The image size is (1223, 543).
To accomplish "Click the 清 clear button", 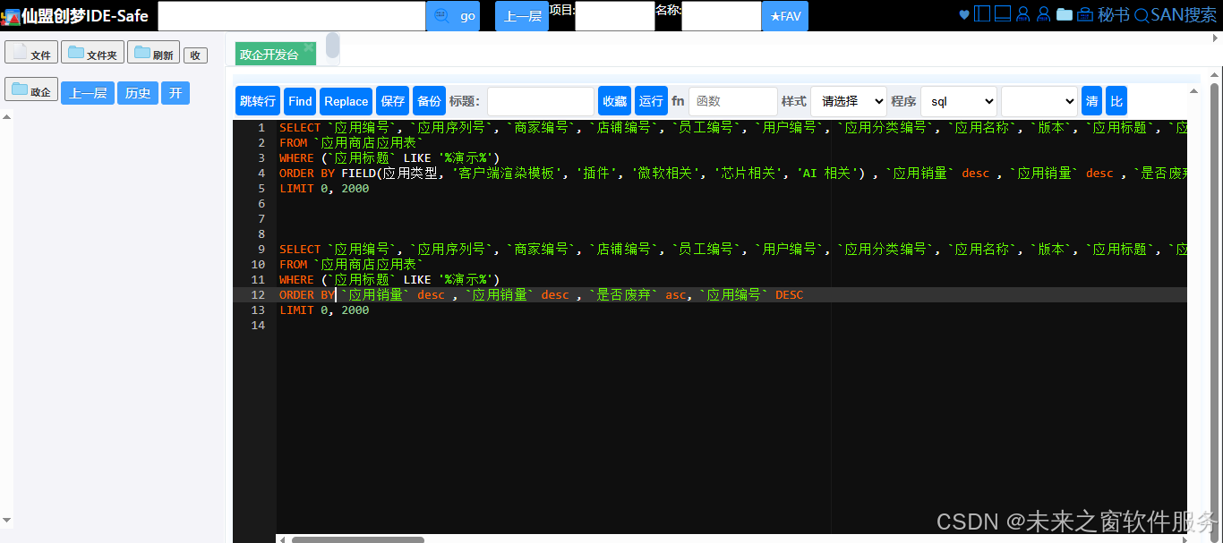I will click(1091, 101).
